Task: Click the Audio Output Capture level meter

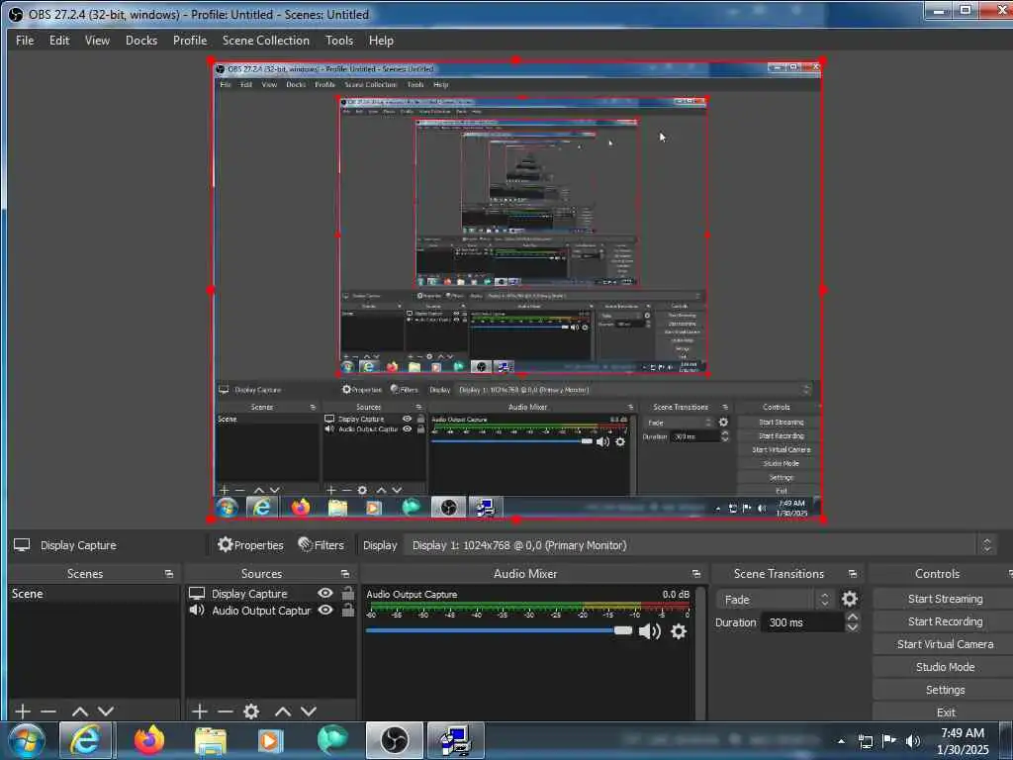Action: pos(529,607)
